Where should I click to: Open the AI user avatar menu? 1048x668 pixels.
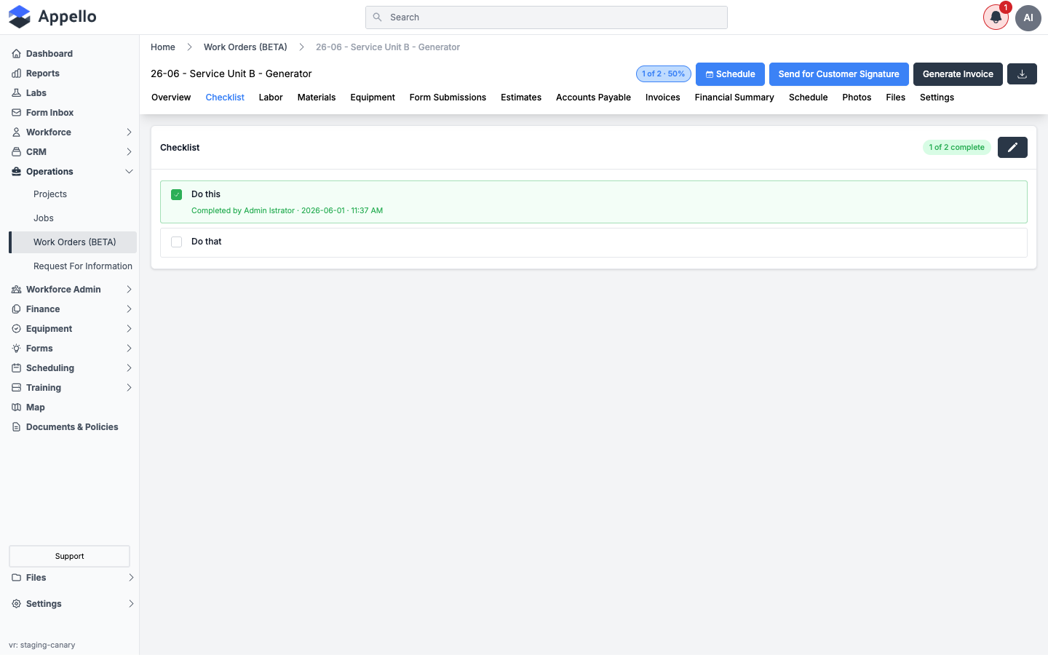[x=1028, y=17]
